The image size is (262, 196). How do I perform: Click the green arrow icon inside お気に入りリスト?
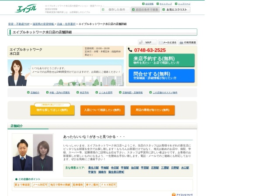click(164, 10)
